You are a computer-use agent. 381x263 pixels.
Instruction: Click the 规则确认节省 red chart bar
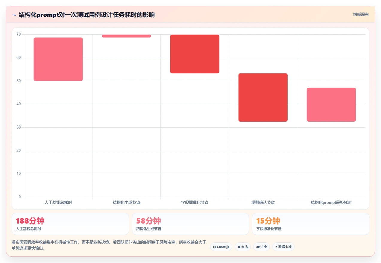[x=263, y=97]
